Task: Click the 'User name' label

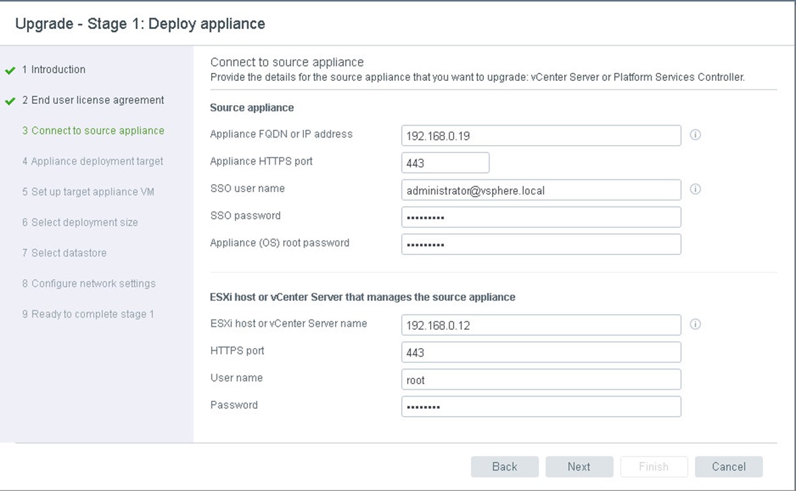Action: 237,378
